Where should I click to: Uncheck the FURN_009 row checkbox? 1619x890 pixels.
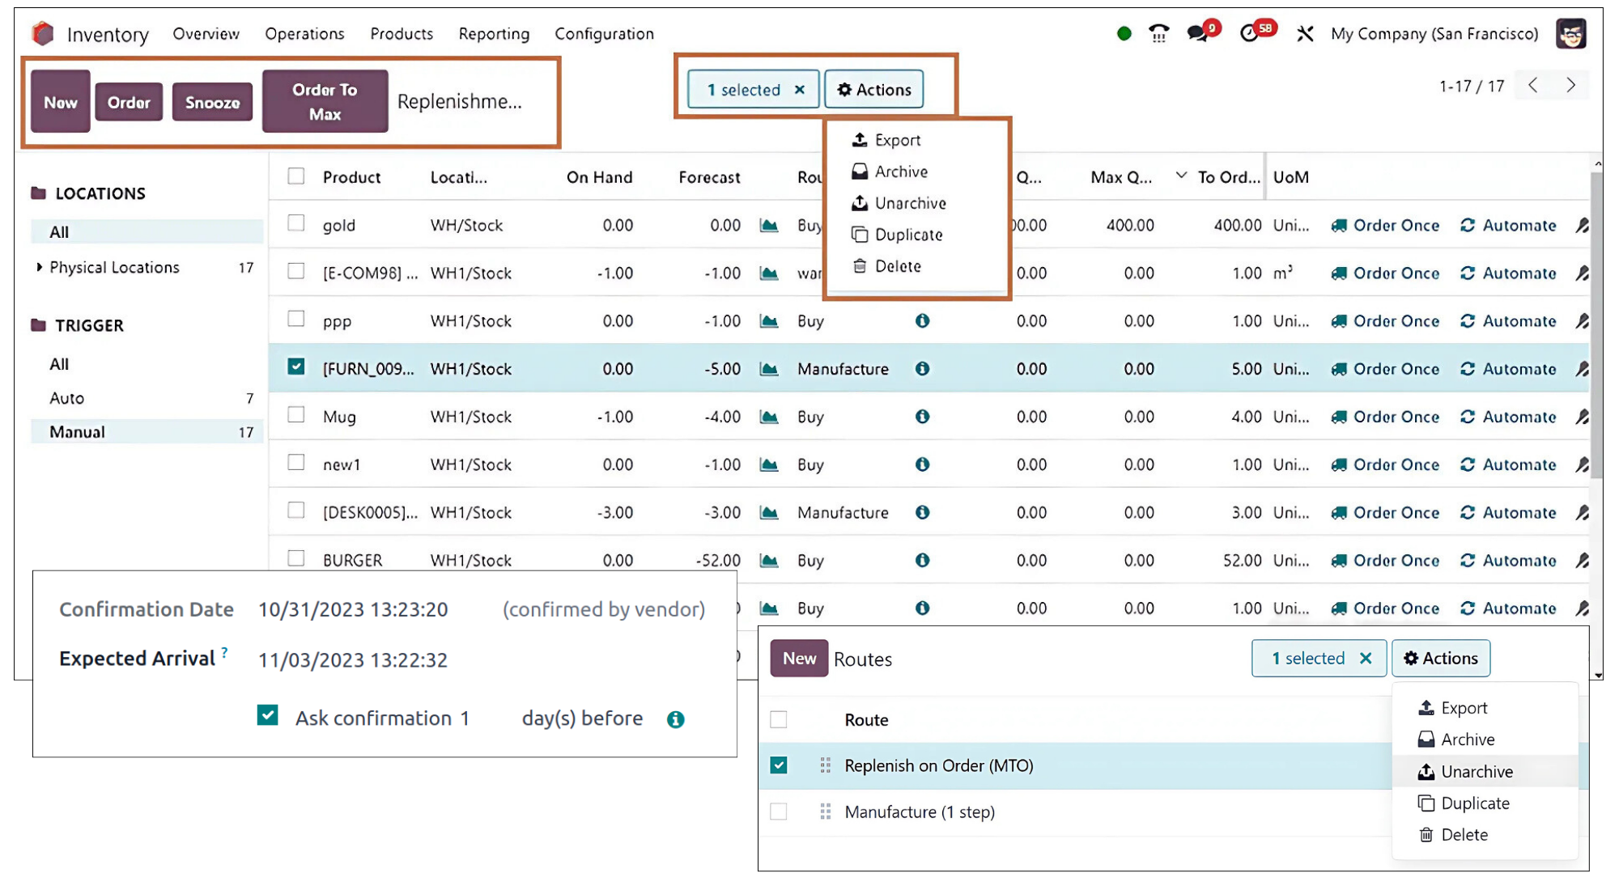(x=296, y=367)
